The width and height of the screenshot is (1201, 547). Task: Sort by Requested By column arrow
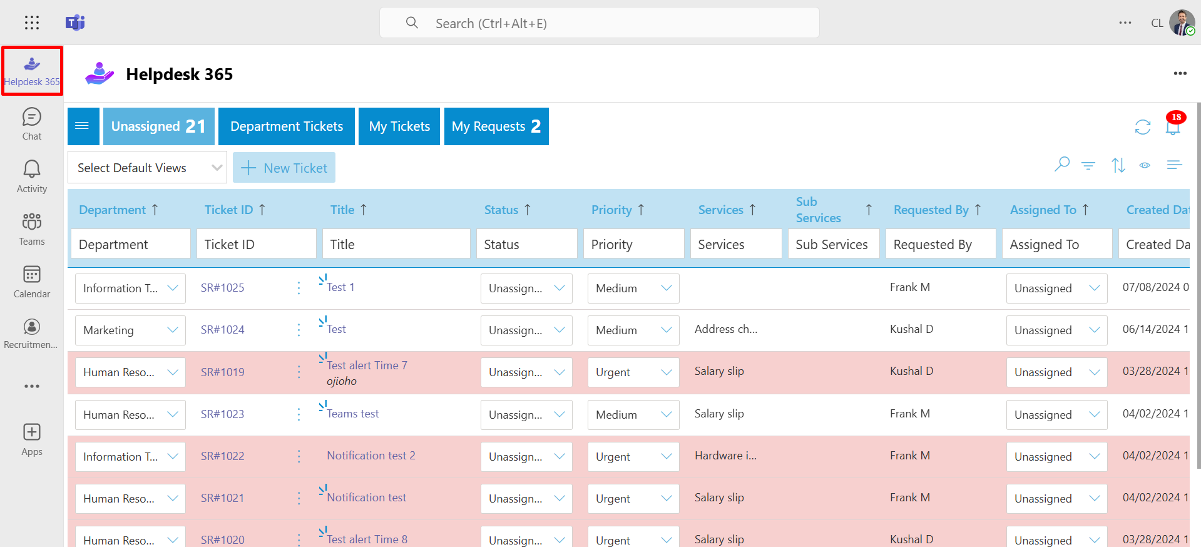click(978, 210)
